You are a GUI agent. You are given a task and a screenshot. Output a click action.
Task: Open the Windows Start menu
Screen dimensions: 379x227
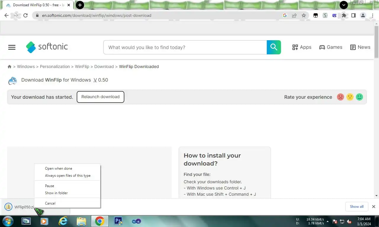coord(8,221)
